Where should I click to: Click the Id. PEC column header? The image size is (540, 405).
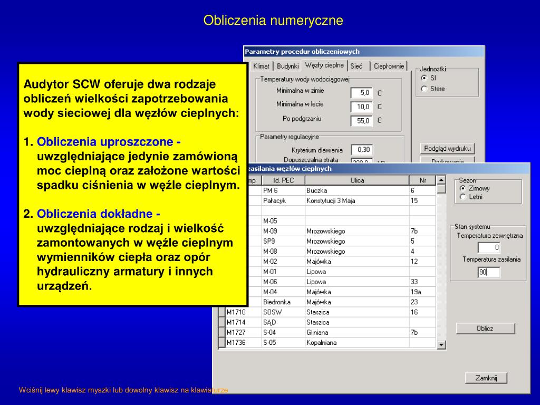pos(283,180)
